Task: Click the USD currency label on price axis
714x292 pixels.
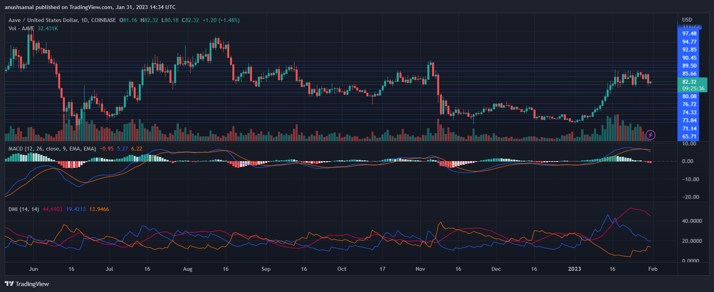Action: click(x=687, y=20)
